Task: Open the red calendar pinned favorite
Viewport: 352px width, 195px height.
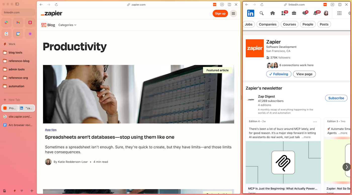Action: (x=30, y=23)
